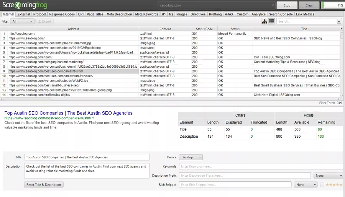Open the AJAX tab

(229, 14)
